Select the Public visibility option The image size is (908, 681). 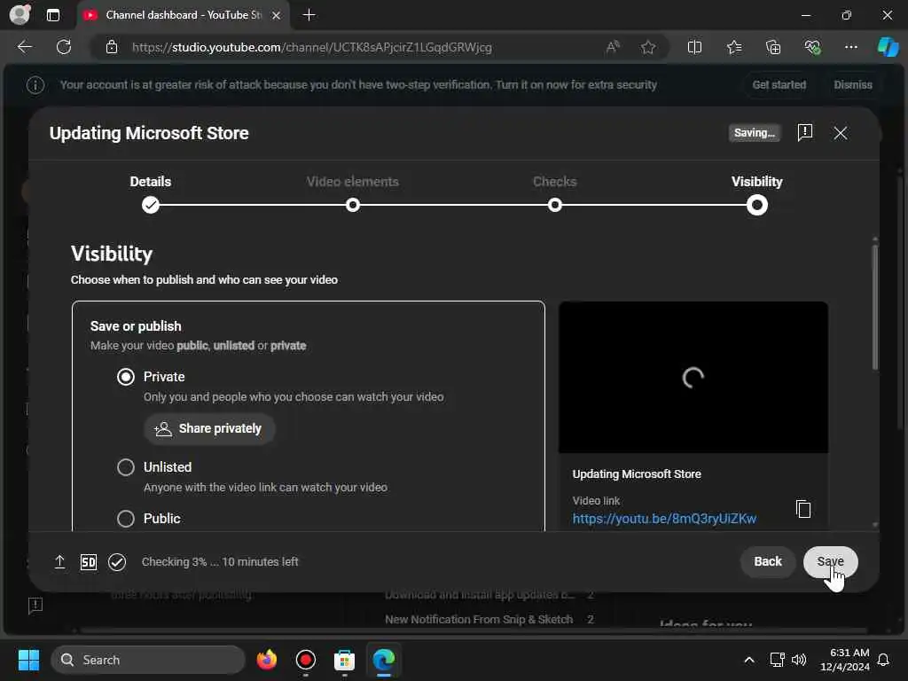point(126,518)
